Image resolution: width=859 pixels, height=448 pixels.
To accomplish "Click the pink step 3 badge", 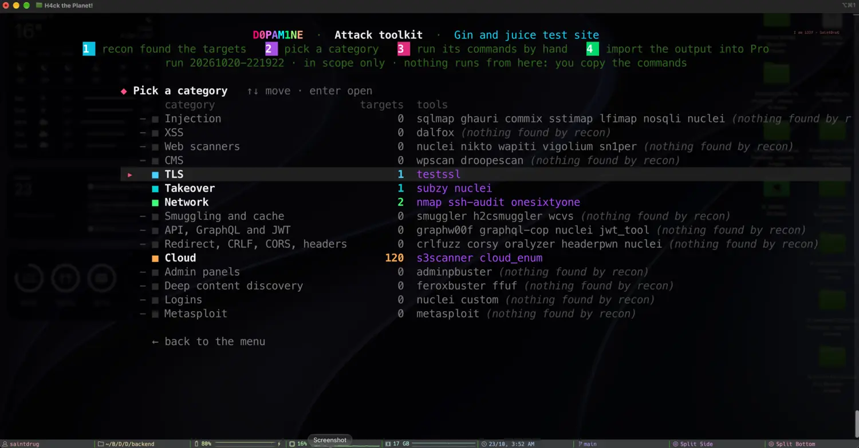I will pyautogui.click(x=404, y=49).
